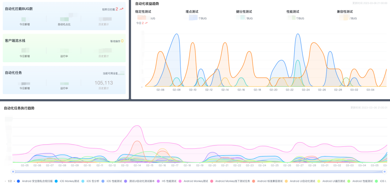Screen dimensions: 390x185
Task: Grab the right handle of the timeline zoom slider
Action: (385, 172)
